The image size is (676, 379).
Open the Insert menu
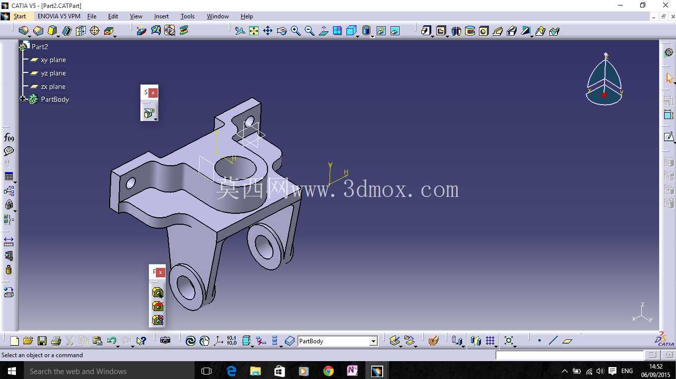(161, 16)
